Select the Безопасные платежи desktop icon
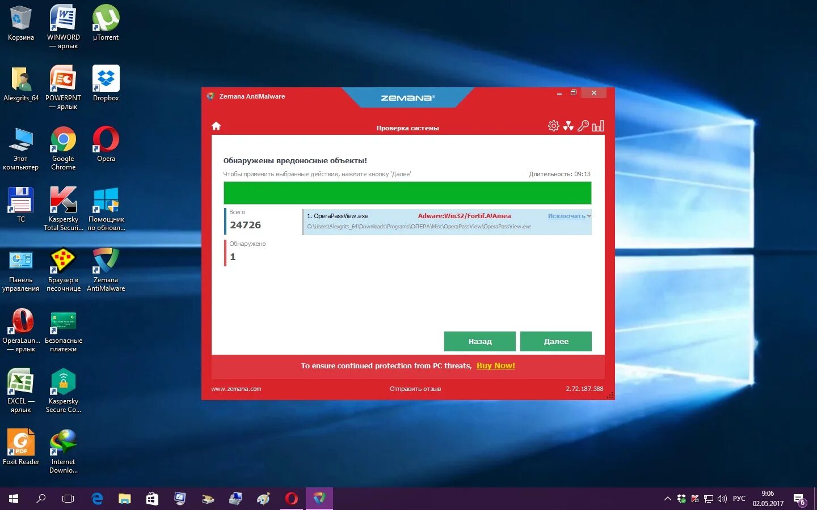817x510 pixels. 64,330
